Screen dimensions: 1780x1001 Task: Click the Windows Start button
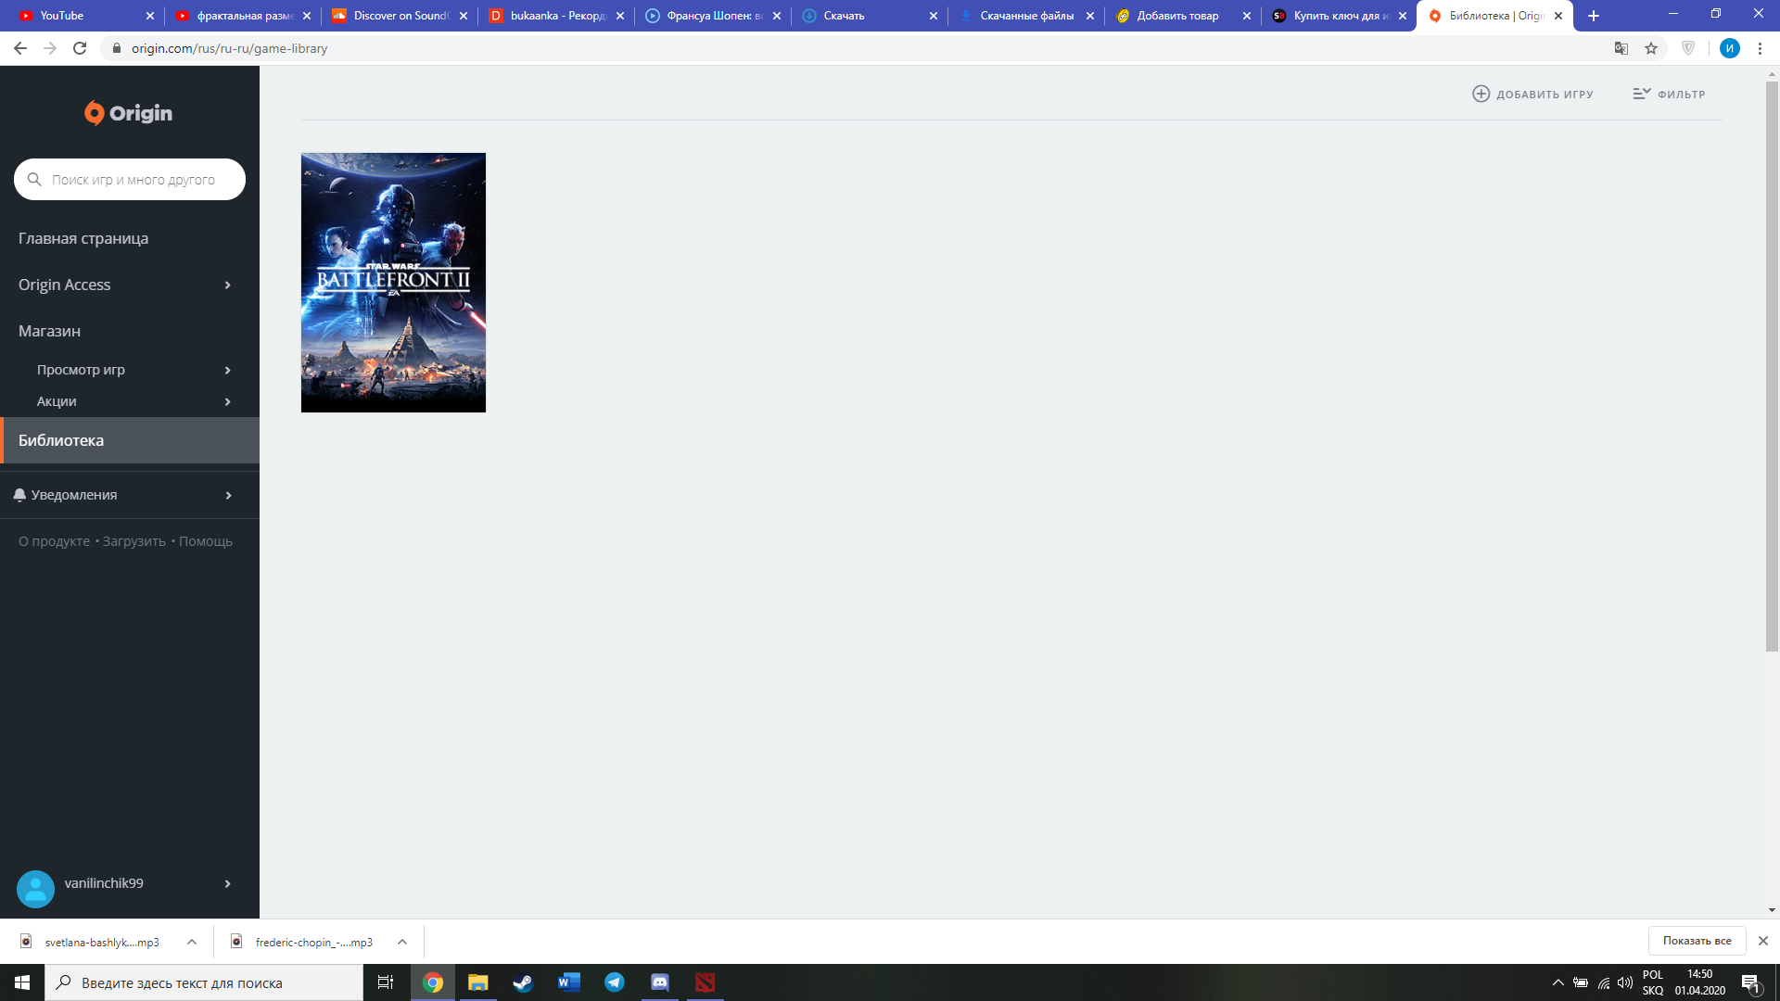[22, 982]
